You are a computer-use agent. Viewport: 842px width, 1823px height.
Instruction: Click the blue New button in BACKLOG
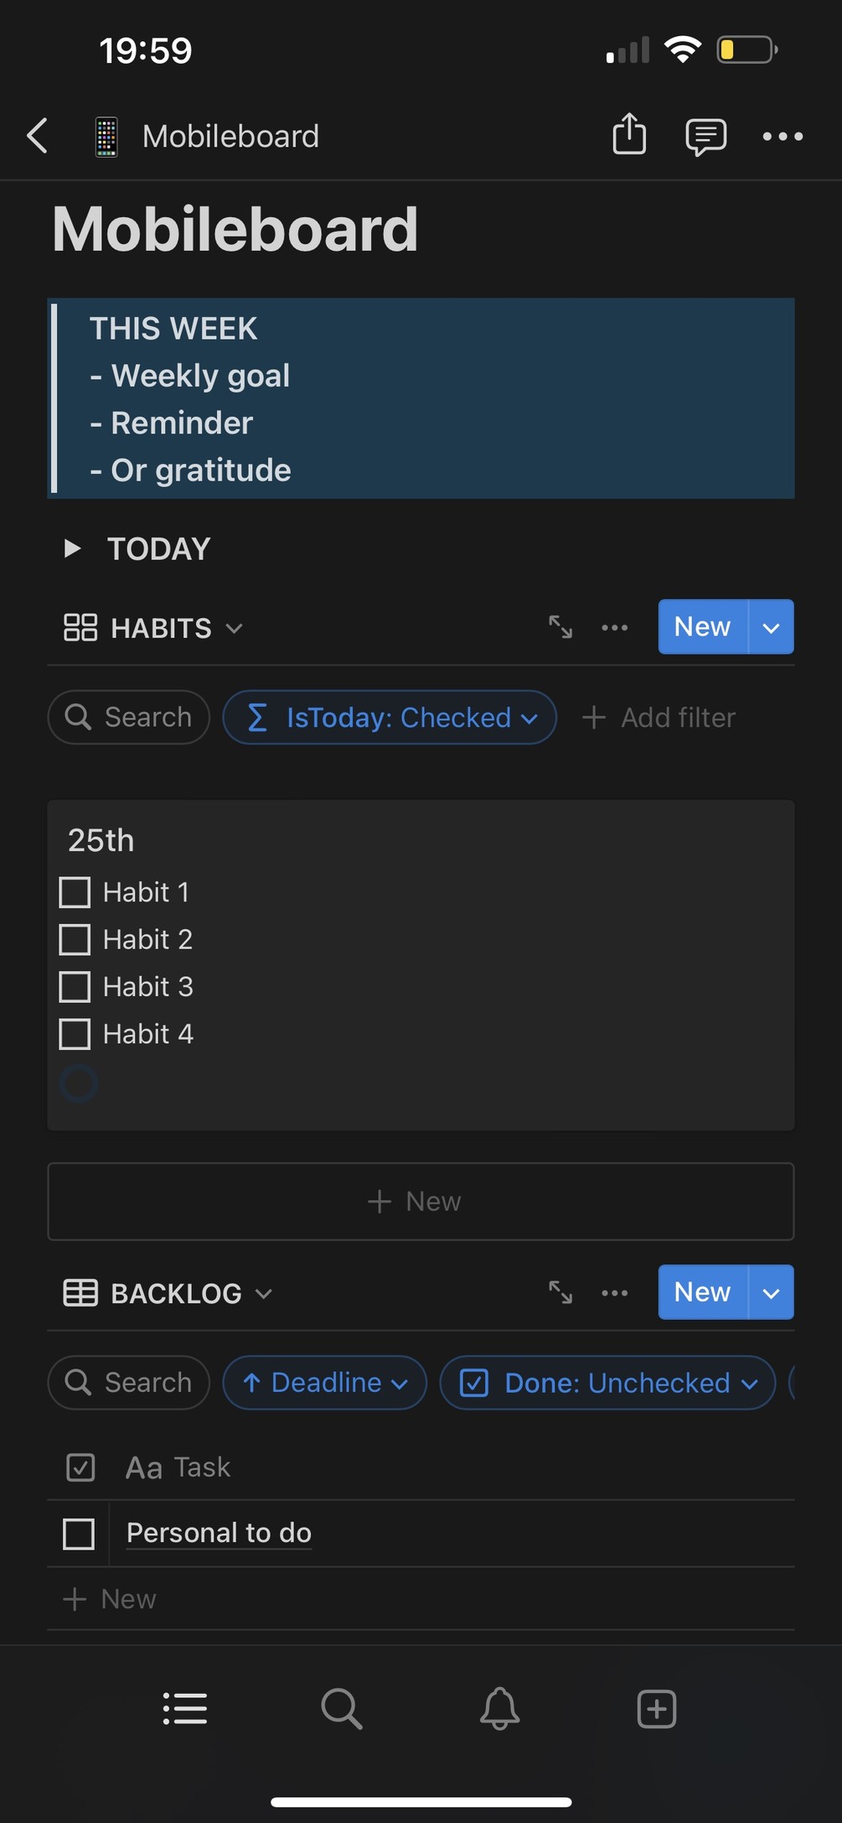tap(703, 1292)
